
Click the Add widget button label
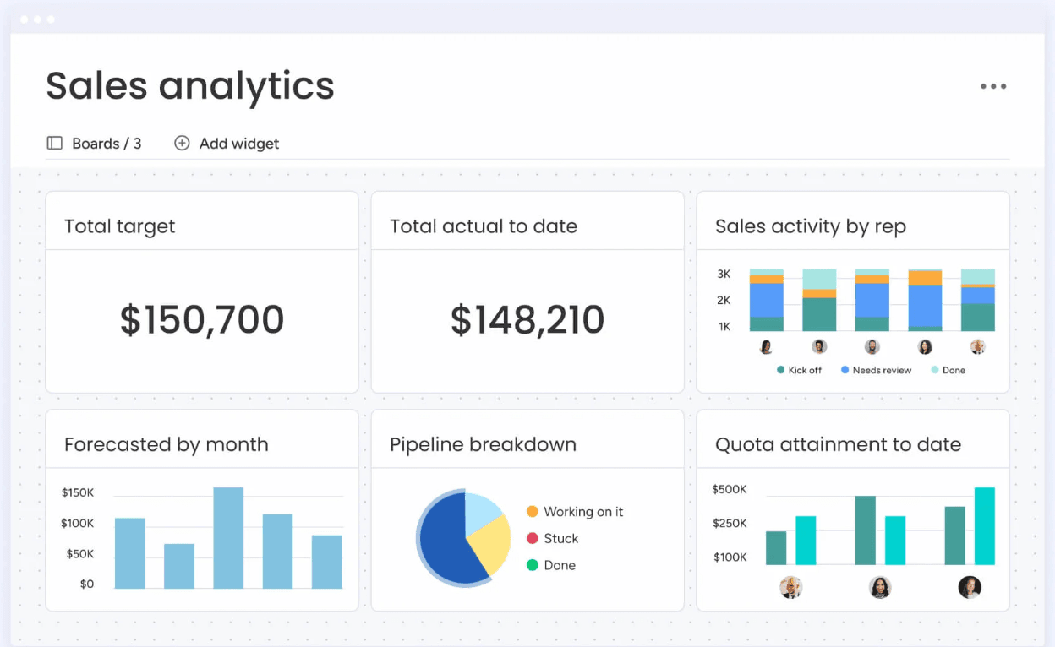click(239, 144)
